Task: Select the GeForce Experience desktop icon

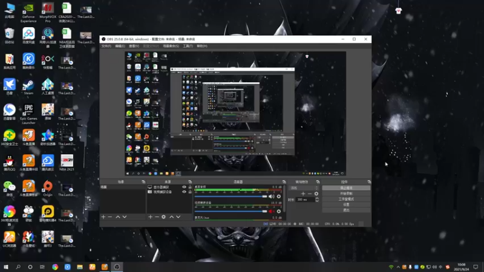Action: pos(28,12)
